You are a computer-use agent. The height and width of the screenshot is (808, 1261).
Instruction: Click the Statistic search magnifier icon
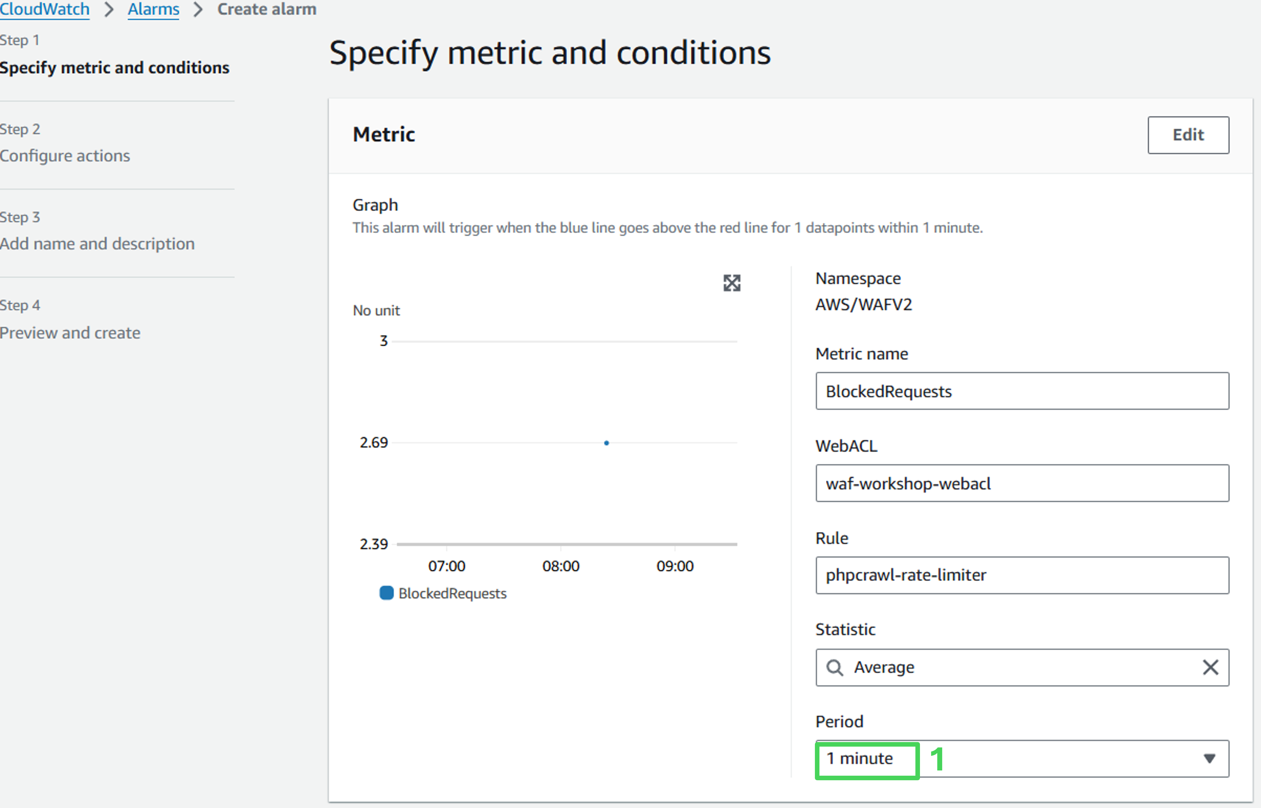point(834,667)
